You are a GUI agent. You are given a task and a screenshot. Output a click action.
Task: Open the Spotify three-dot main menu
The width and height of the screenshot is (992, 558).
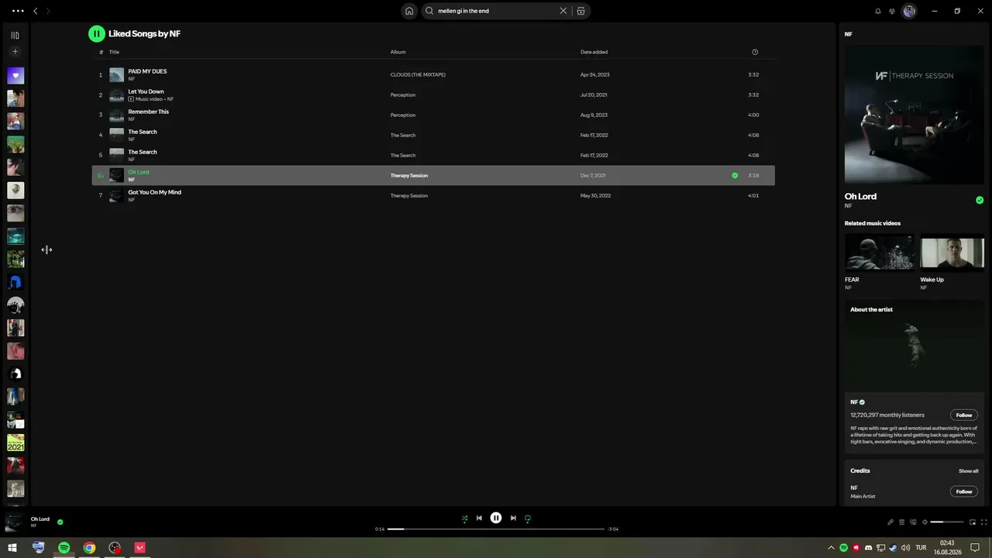(x=18, y=11)
